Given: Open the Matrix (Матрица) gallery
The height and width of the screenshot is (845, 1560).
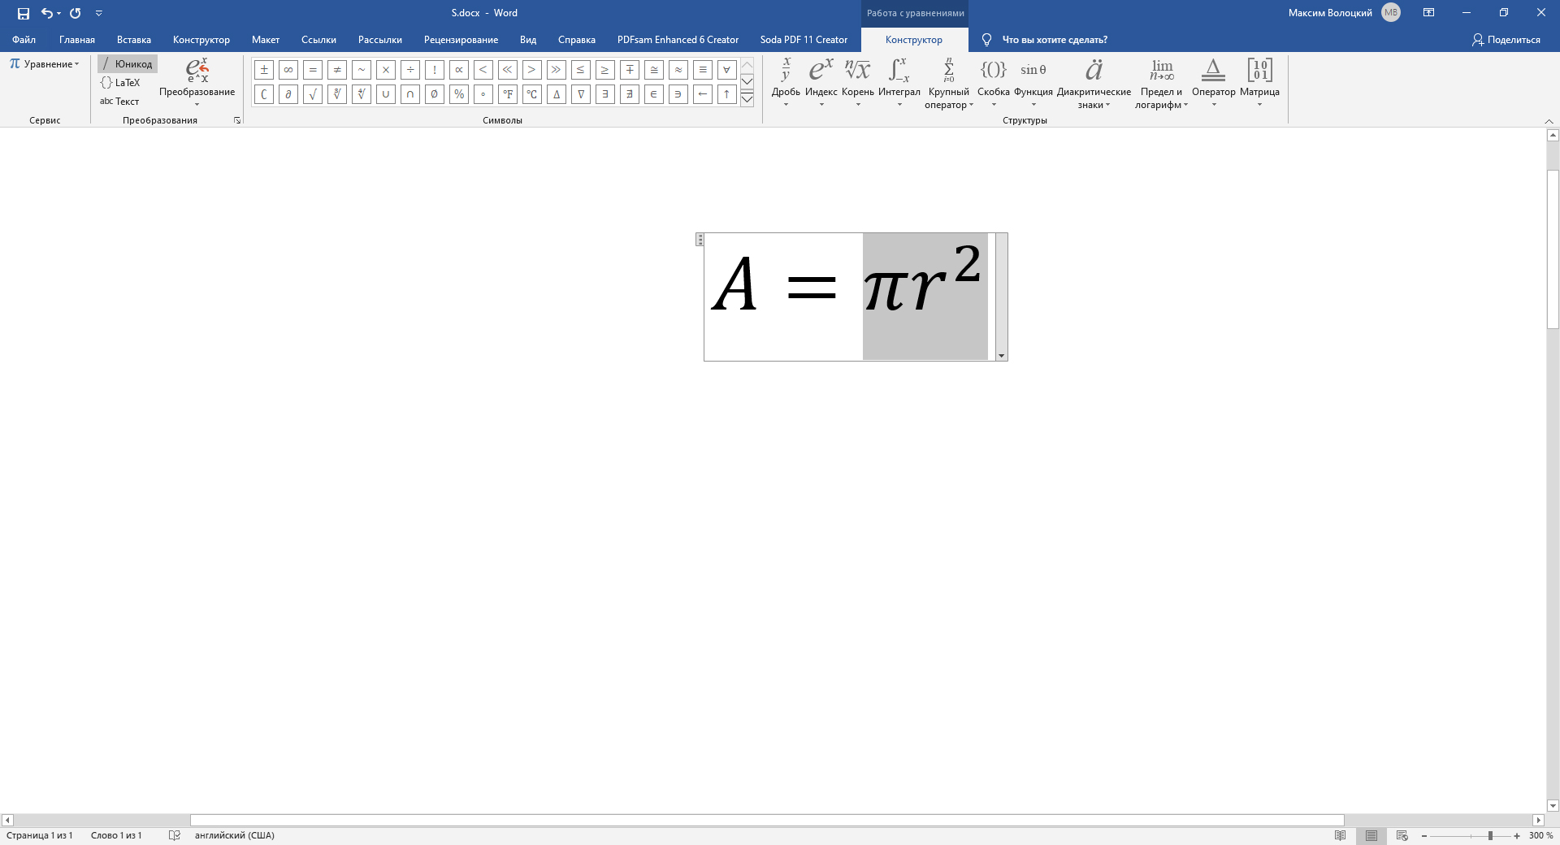Looking at the screenshot, I should click(1259, 82).
